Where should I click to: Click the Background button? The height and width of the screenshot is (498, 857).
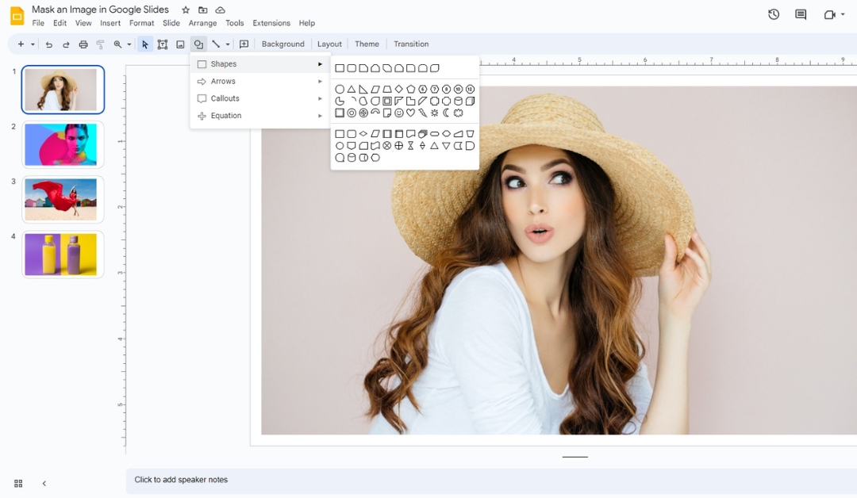[282, 44]
